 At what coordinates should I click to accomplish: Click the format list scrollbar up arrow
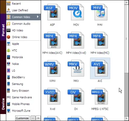pyautogui.click(x=126, y=2)
